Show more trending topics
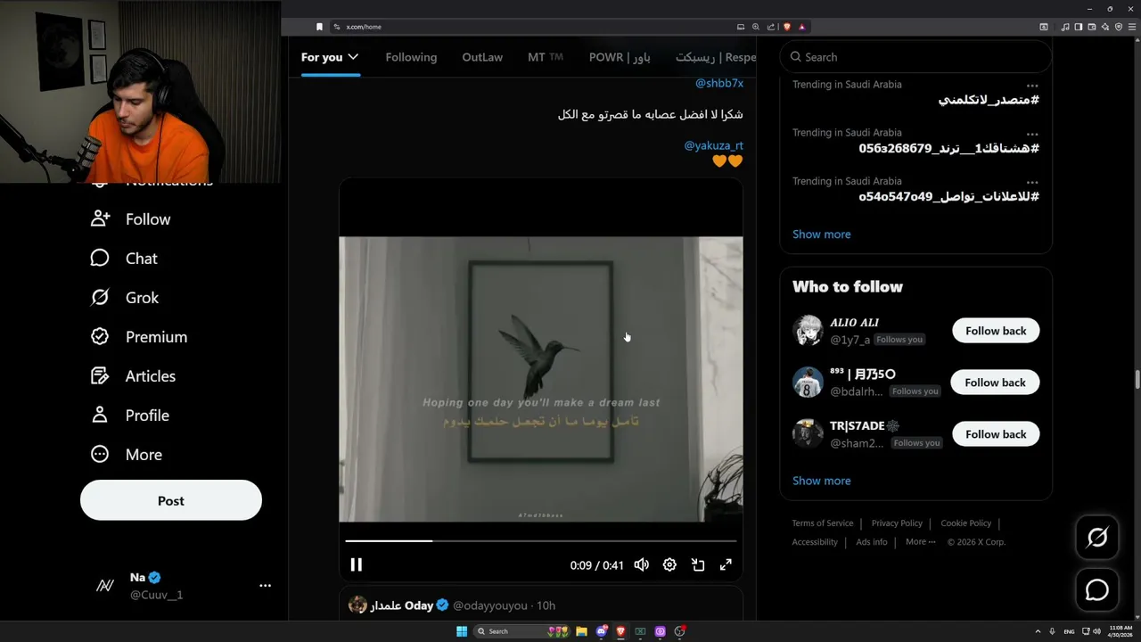This screenshot has height=642, width=1141. click(821, 235)
